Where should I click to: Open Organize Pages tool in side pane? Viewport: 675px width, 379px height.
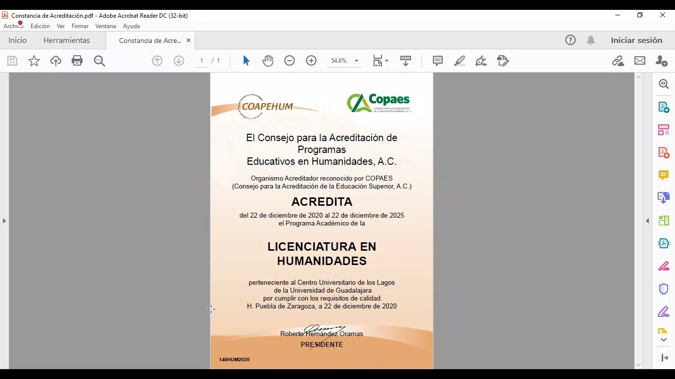click(x=664, y=130)
